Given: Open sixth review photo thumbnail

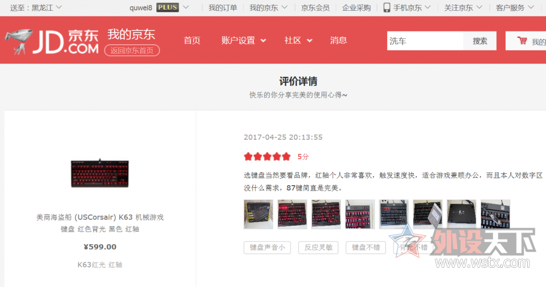Looking at the screenshot, I should (428, 214).
